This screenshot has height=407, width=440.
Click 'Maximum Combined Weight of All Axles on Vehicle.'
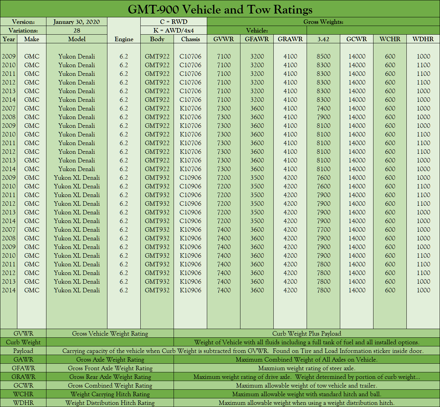307,360
